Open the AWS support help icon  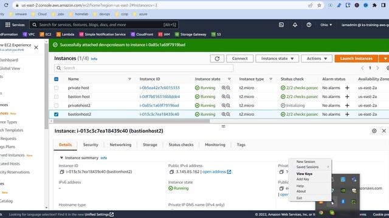coord(309,25)
